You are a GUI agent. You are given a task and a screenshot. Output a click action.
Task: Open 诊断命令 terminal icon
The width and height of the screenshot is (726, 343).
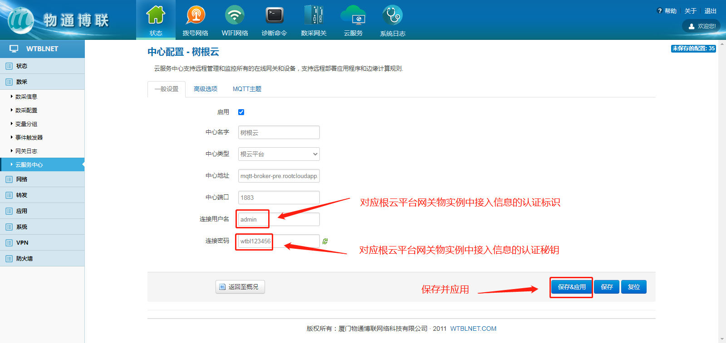(275, 15)
